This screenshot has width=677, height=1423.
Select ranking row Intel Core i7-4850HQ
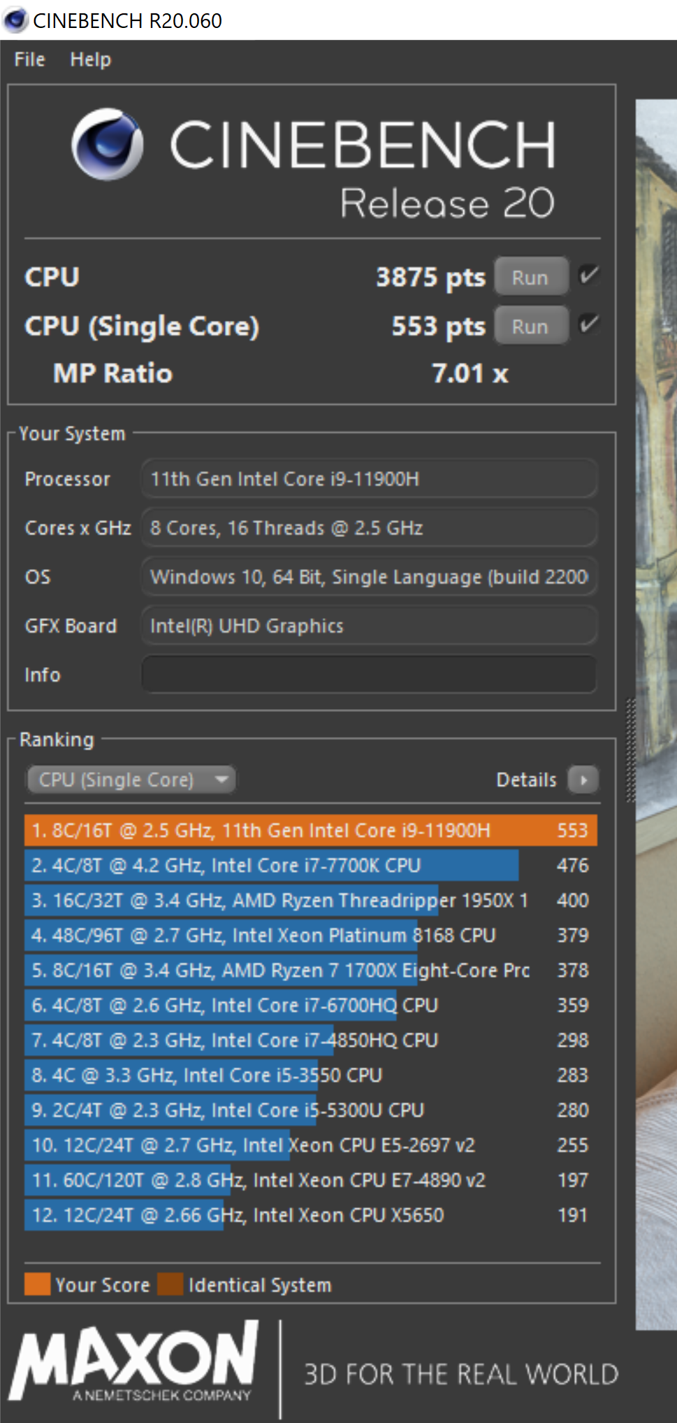311,1040
